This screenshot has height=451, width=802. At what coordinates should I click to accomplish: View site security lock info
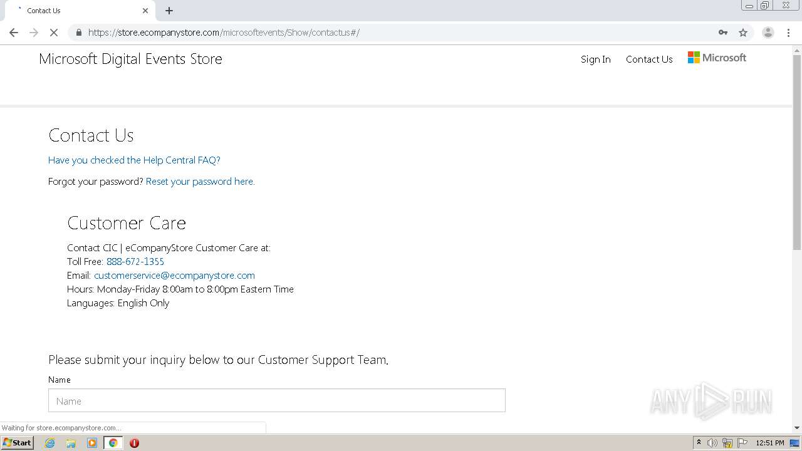(78, 33)
